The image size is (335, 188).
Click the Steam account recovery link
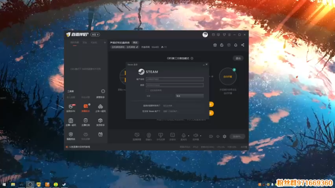(x=168, y=106)
